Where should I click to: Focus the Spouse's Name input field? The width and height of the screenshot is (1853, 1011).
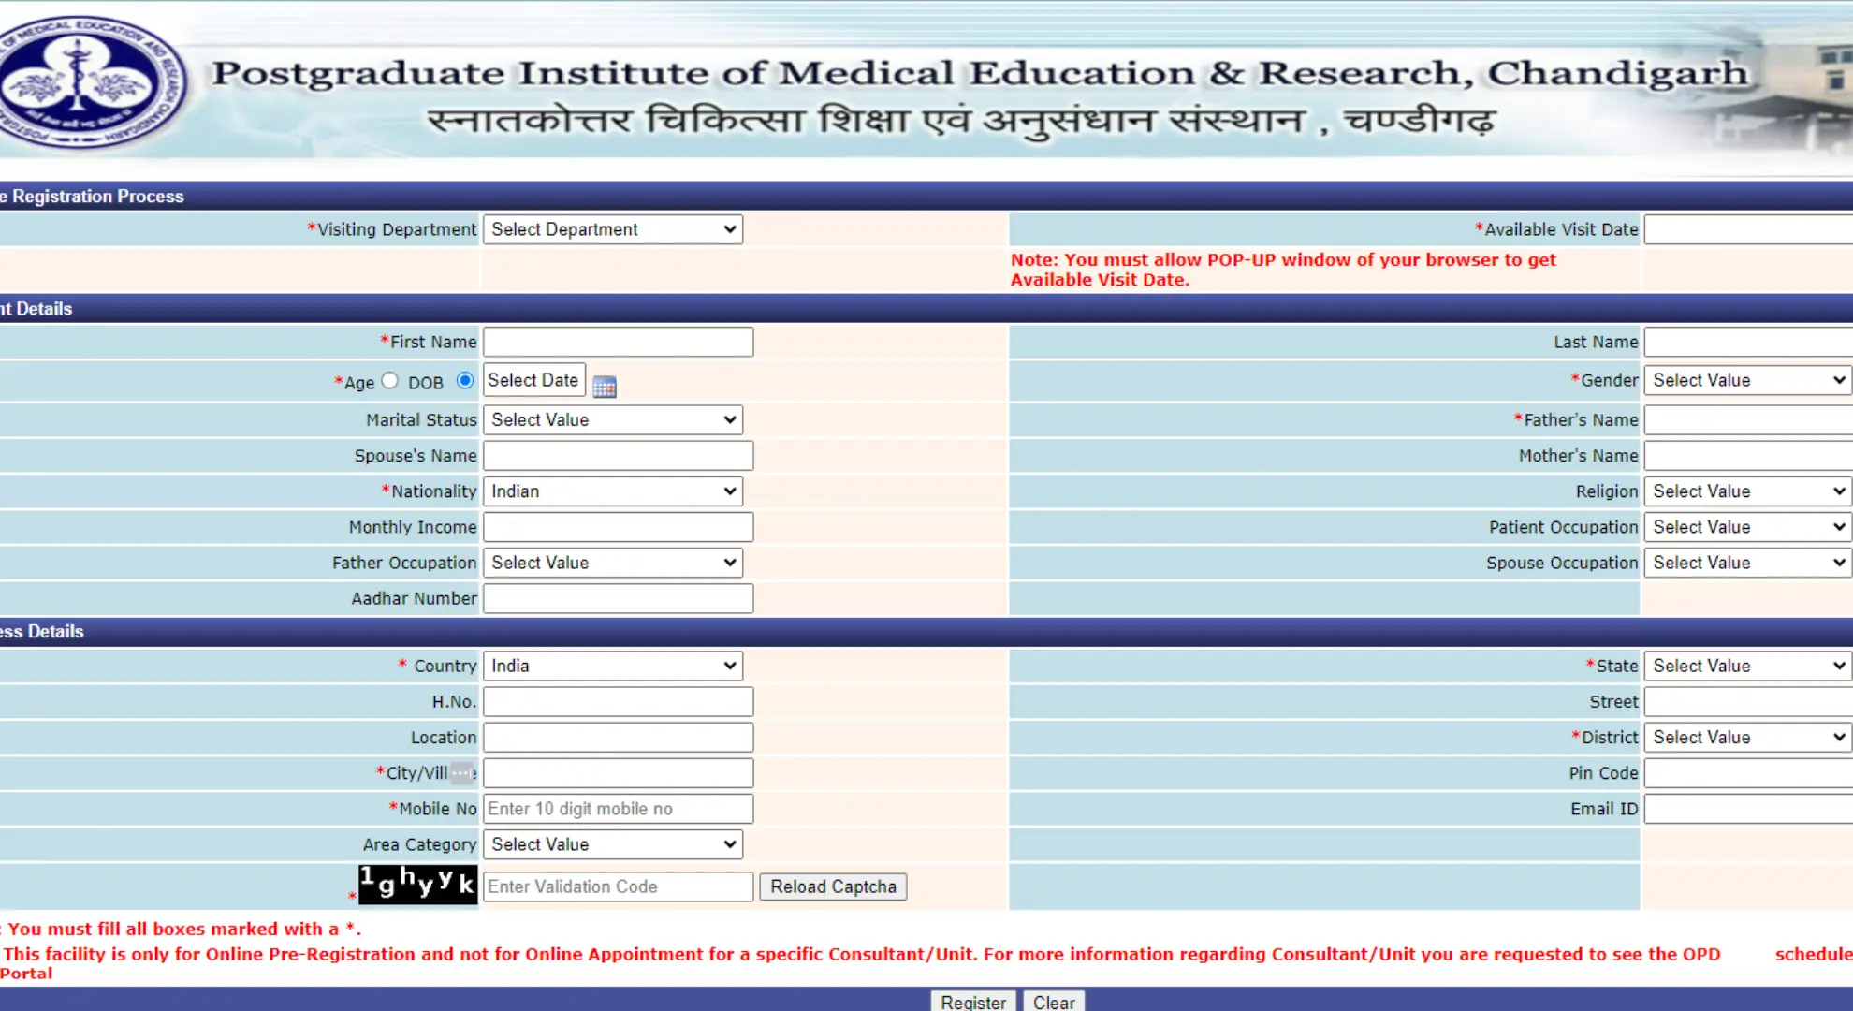coord(618,456)
